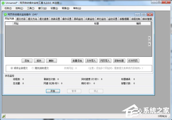Open the 窗口(W) menu
The image size is (172, 120).
click(x=42, y=8)
